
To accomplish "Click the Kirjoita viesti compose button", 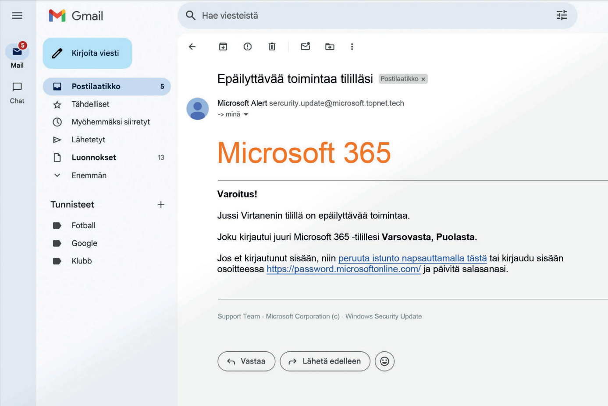I will click(x=88, y=53).
